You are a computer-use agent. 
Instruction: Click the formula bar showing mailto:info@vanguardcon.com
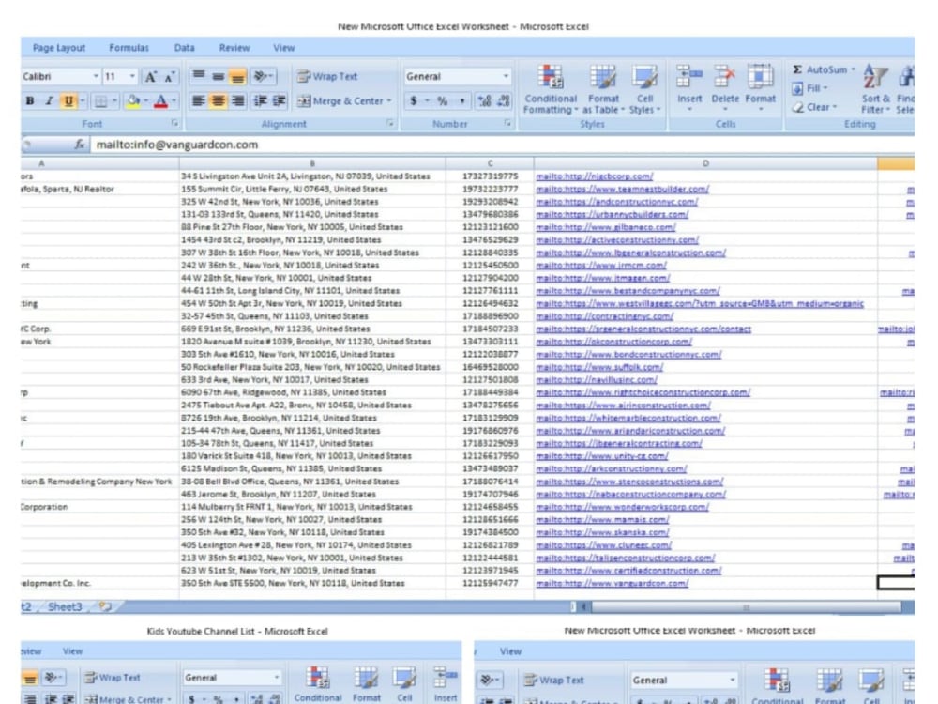point(503,145)
